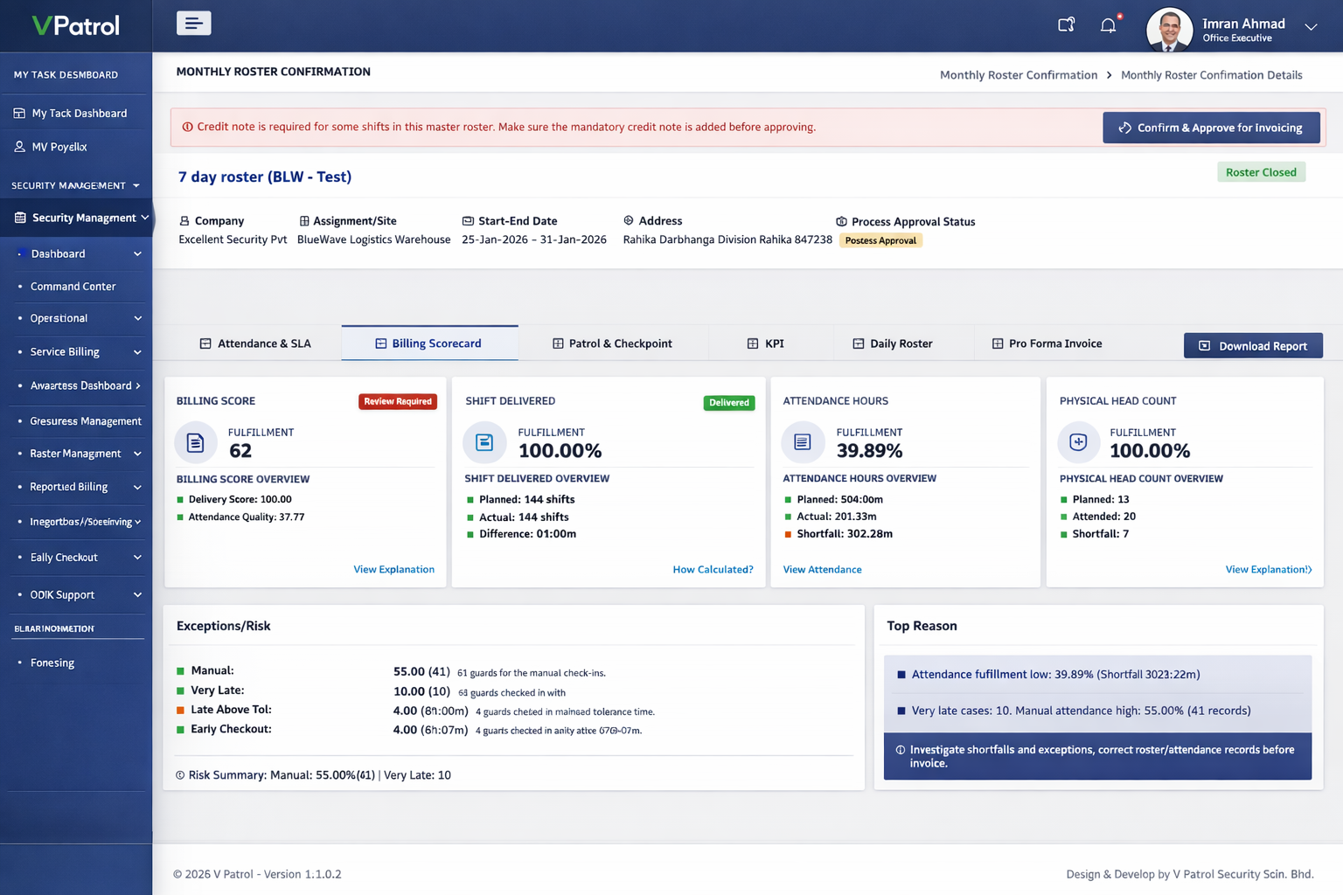Image resolution: width=1343 pixels, height=895 pixels.
Task: Open the Imran Ahmad profile dropdown
Action: point(1311,26)
